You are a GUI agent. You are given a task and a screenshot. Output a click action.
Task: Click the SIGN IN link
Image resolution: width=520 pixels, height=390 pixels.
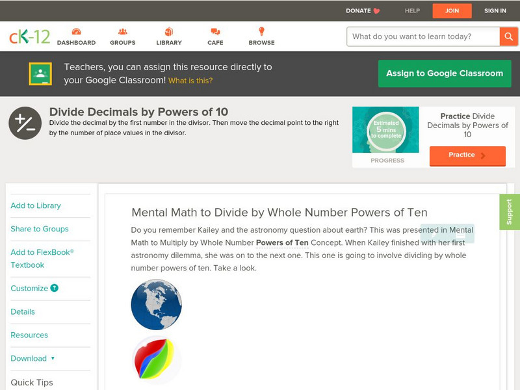coord(495,10)
